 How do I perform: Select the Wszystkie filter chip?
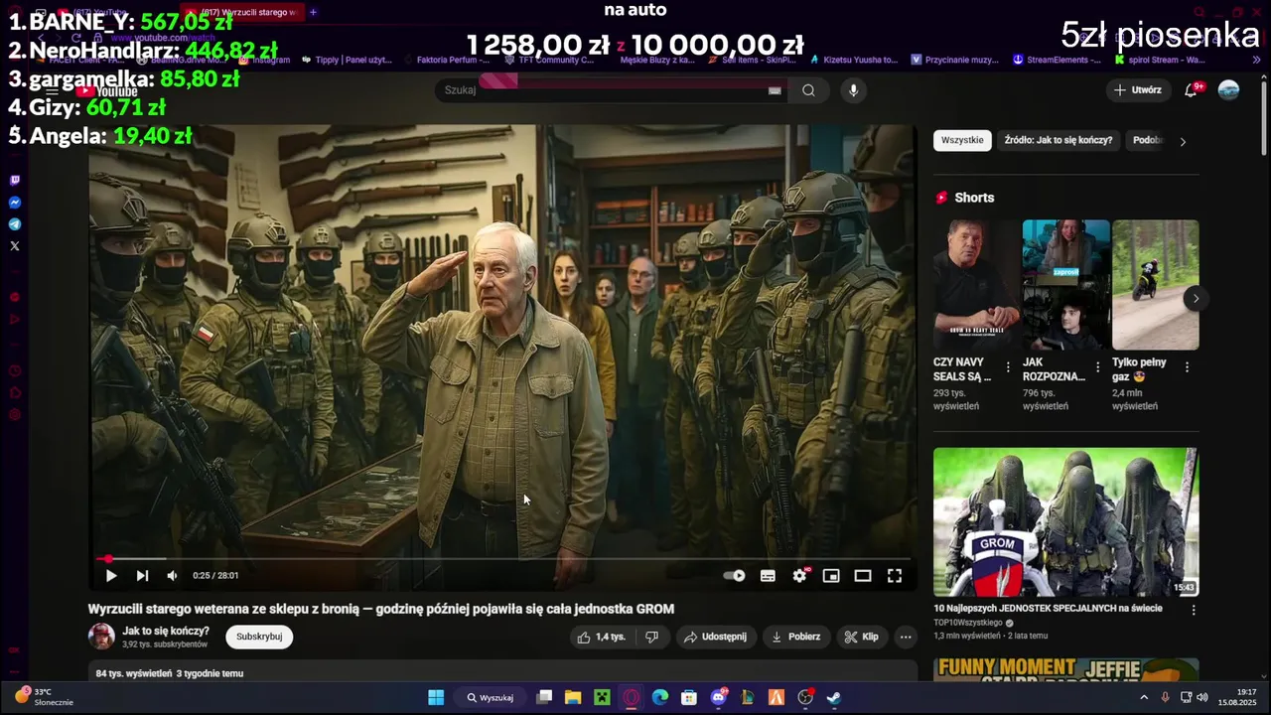[x=962, y=140]
